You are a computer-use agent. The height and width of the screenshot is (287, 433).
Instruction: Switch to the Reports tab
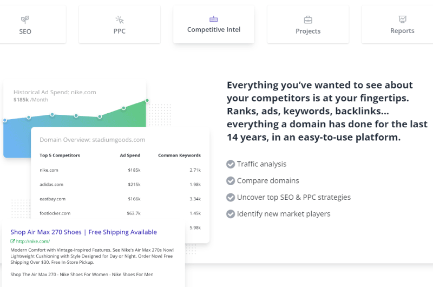398,24
